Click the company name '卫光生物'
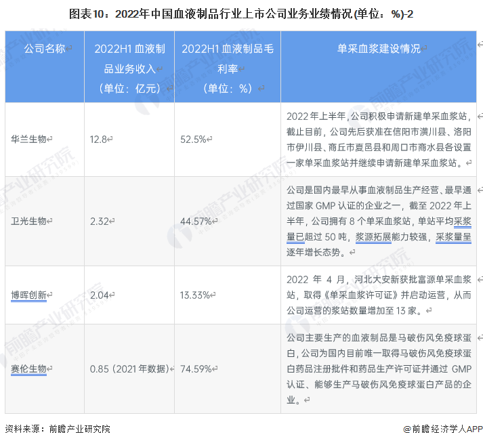This screenshot has height=443, width=483. (x=28, y=221)
